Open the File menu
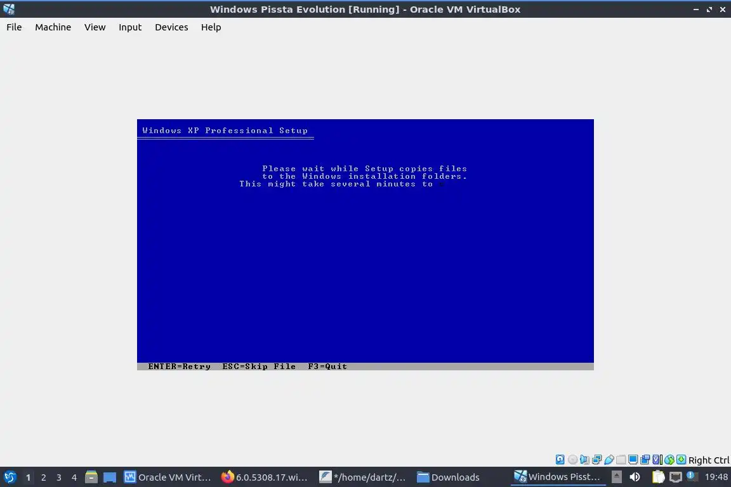Screen dimensions: 731x487 (14, 27)
